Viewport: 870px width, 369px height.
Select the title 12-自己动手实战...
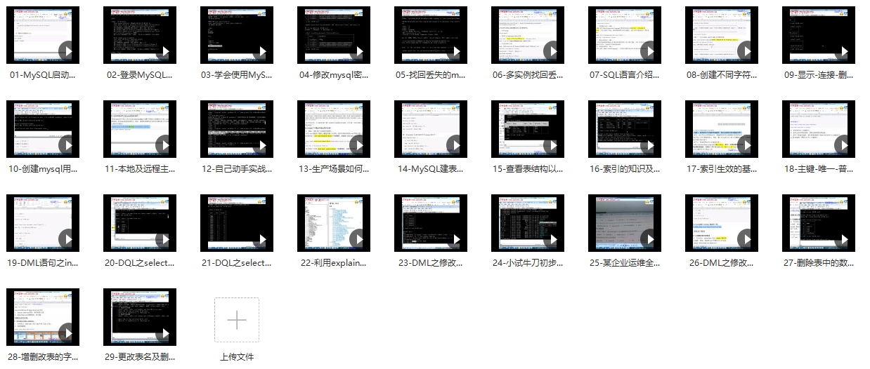tap(237, 168)
